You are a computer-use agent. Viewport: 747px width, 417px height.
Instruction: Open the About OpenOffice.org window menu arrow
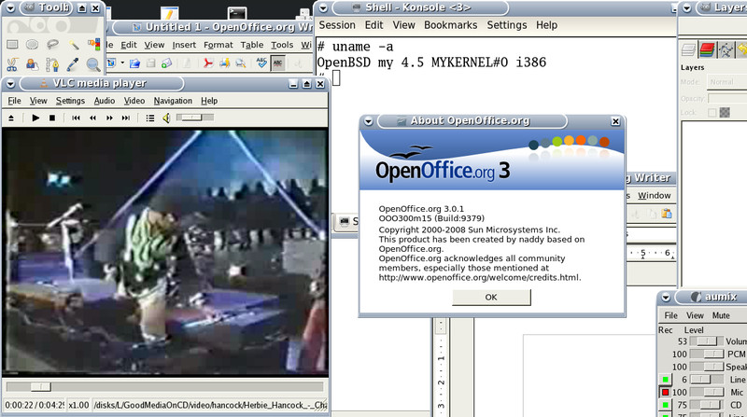(368, 121)
